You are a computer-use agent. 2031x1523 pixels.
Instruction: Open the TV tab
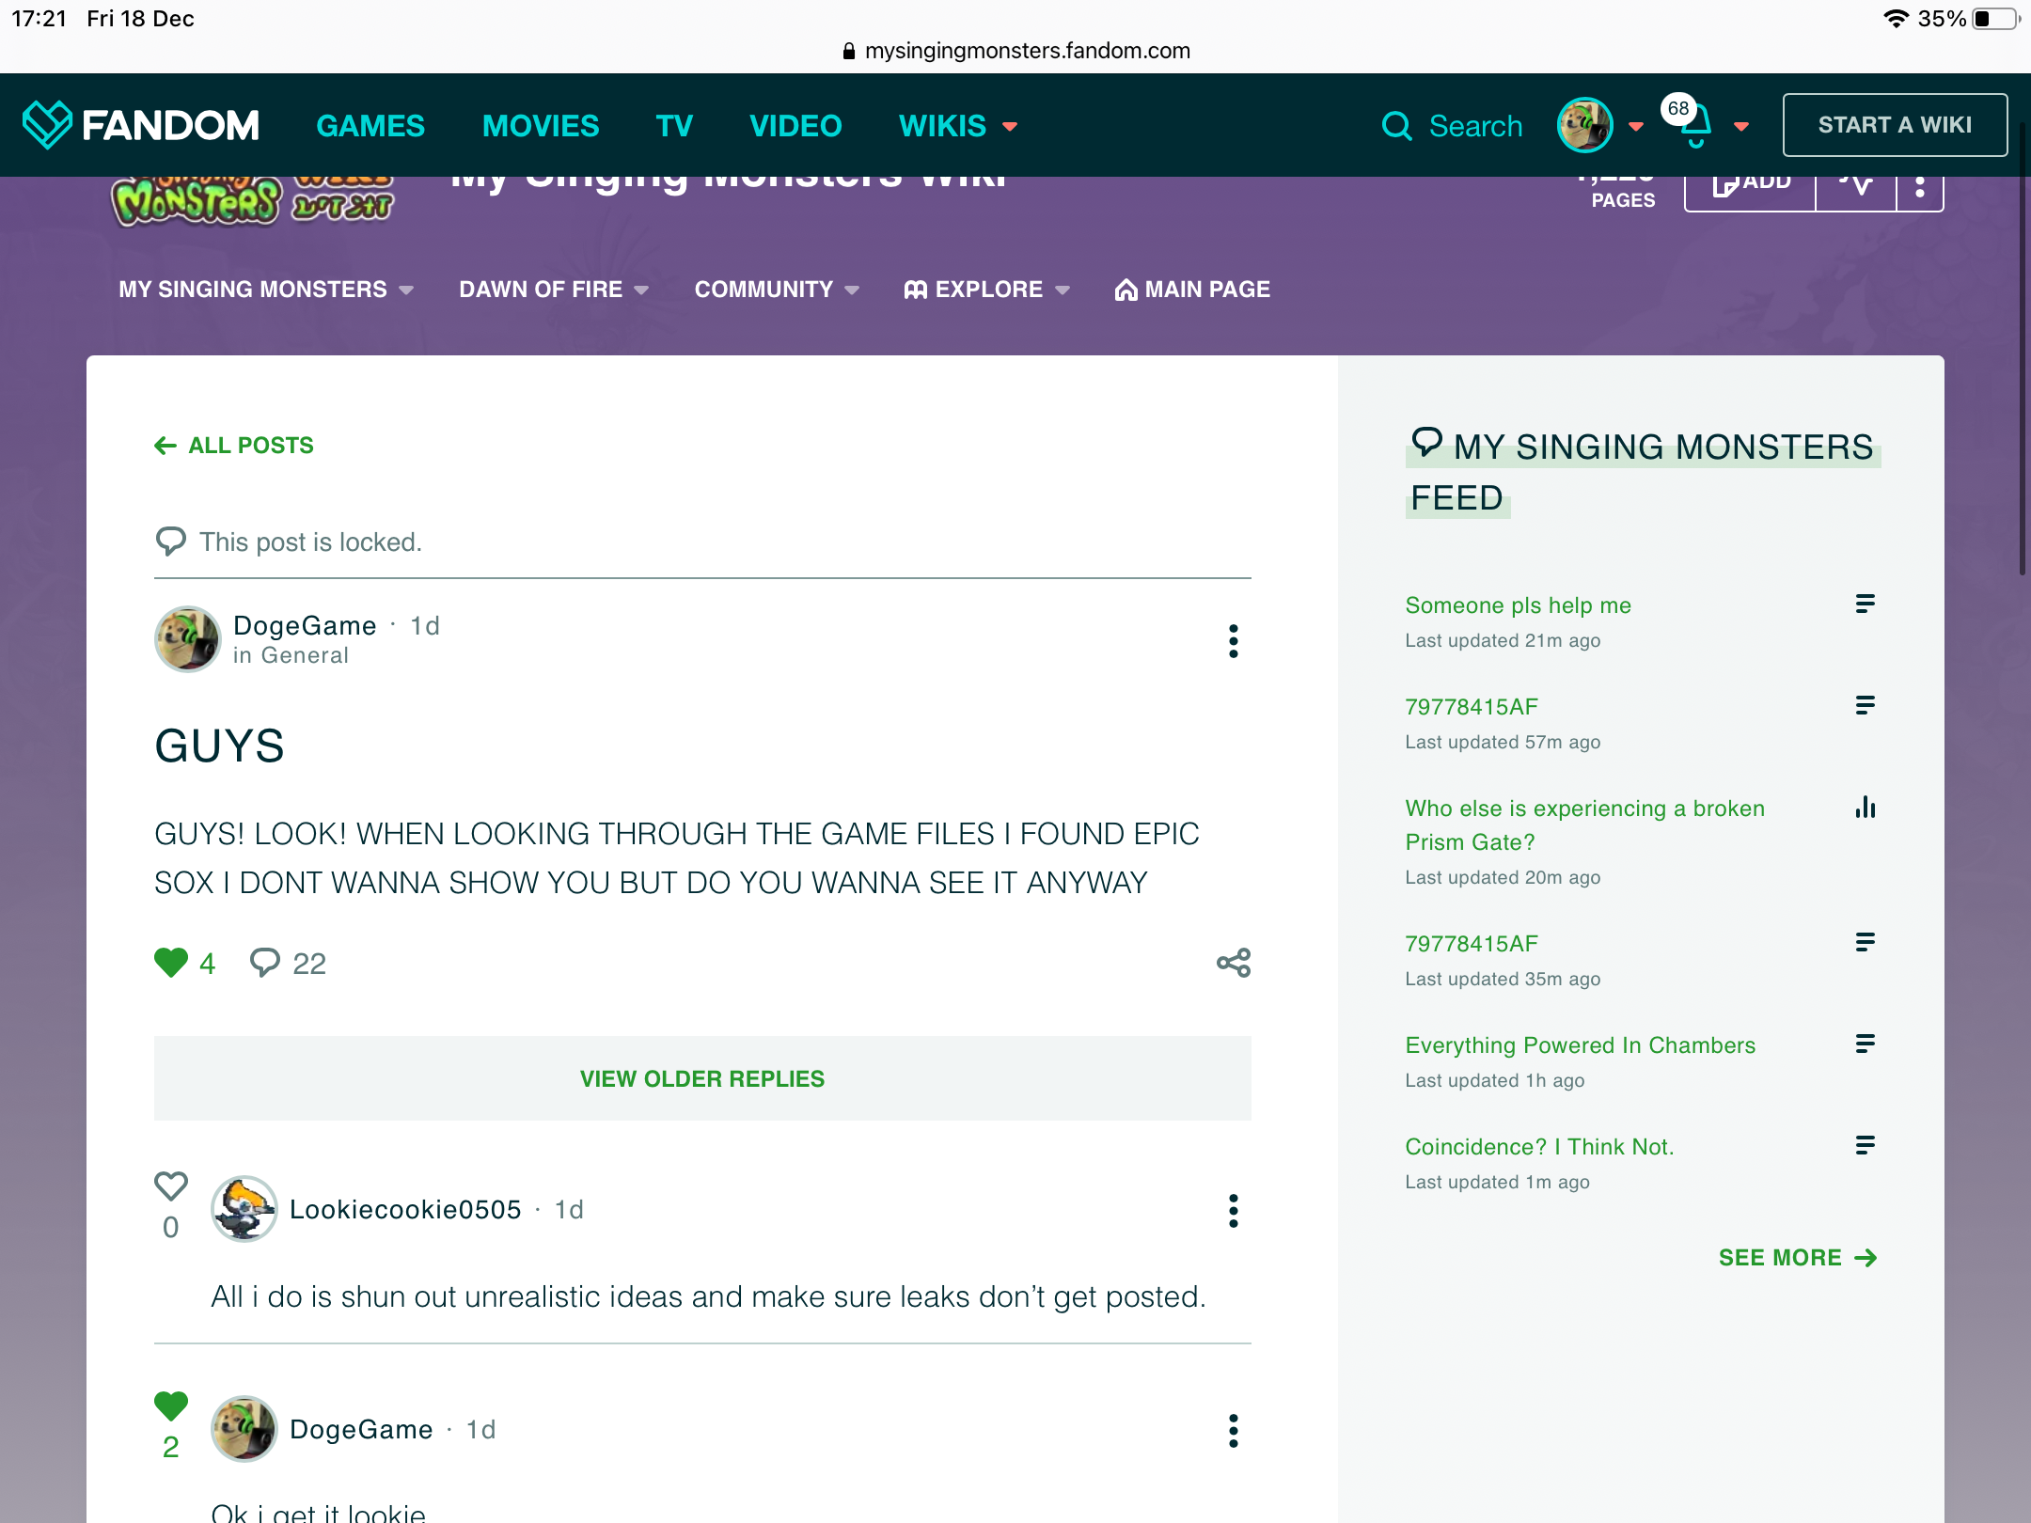point(674,126)
